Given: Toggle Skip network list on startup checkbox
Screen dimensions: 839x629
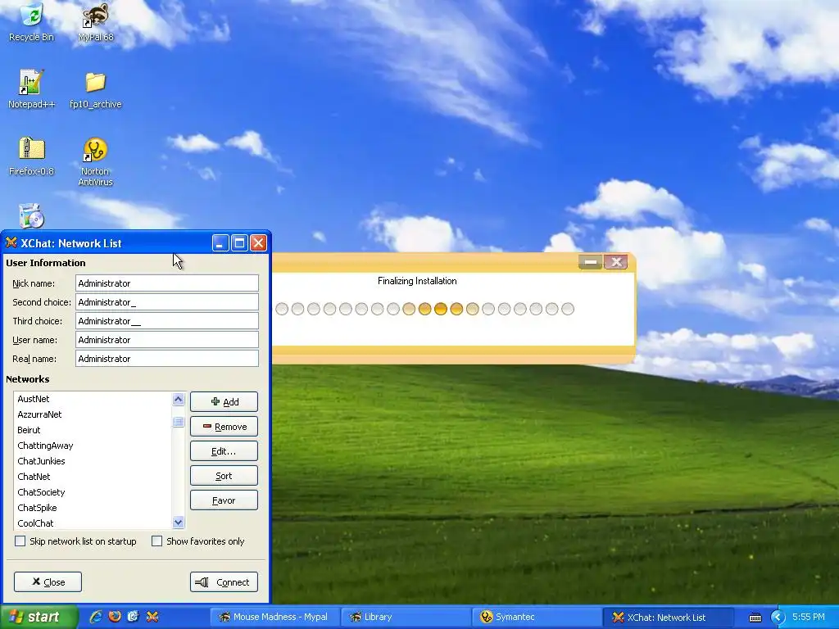Looking at the screenshot, I should 20,541.
